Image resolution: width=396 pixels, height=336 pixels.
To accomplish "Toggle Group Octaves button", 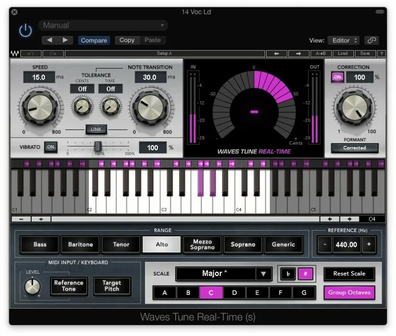I will pyautogui.click(x=349, y=292).
